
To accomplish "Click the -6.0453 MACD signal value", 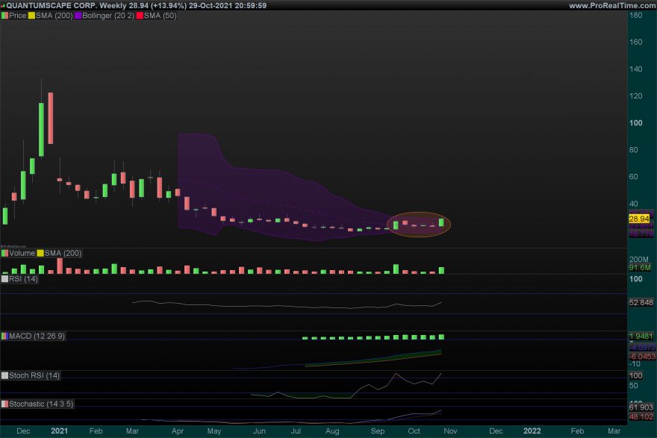I will (643, 357).
